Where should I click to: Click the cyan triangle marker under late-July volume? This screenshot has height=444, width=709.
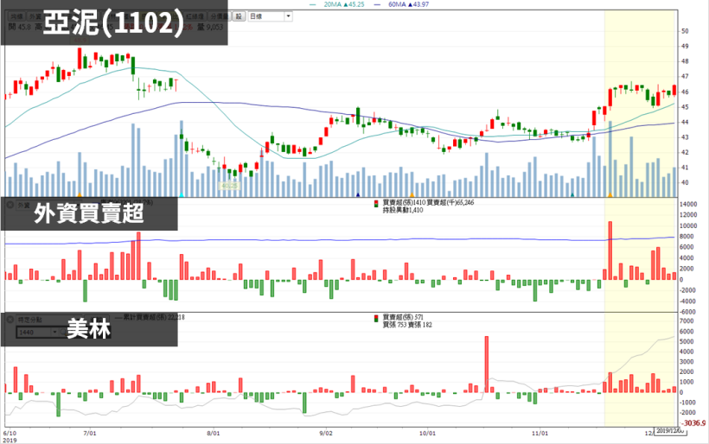click(x=182, y=194)
